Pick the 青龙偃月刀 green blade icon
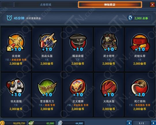Viewport: 156px width, 125px height. (47, 88)
